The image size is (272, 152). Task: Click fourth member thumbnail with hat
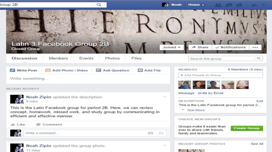[x=228, y=85]
